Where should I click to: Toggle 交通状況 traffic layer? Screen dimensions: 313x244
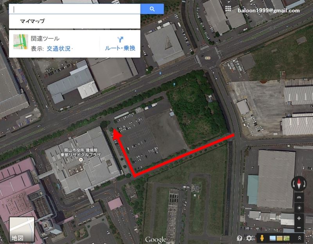point(58,49)
